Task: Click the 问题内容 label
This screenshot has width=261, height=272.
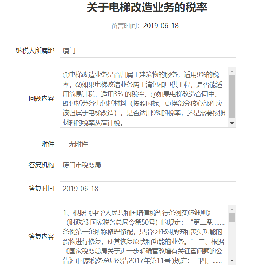Action: (42, 98)
